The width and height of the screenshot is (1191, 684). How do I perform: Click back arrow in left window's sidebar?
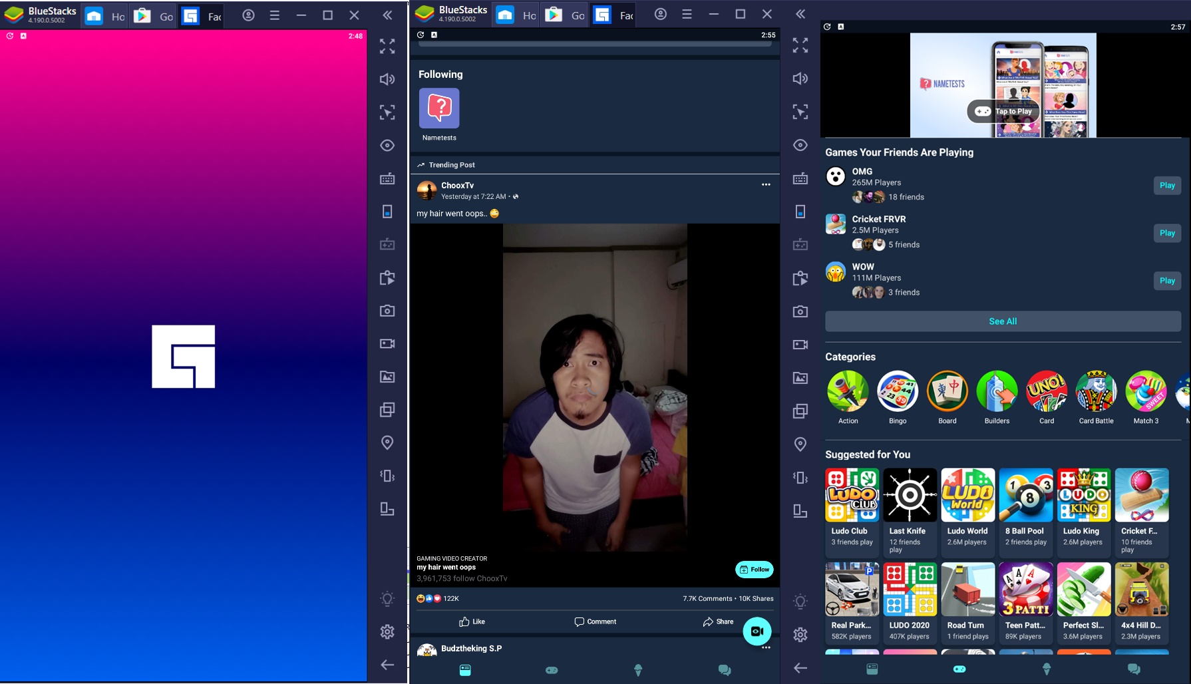[387, 664]
